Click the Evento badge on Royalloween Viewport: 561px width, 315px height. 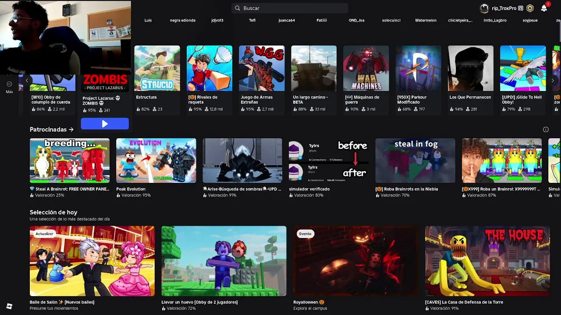click(x=305, y=234)
